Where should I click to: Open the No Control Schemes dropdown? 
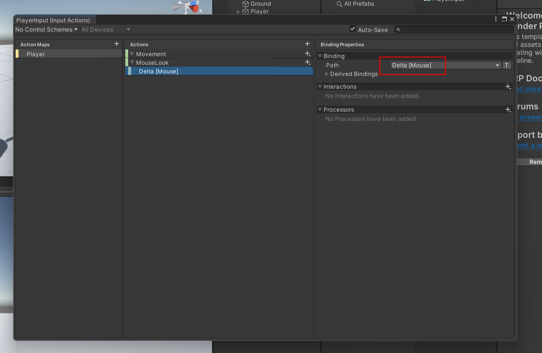click(47, 30)
